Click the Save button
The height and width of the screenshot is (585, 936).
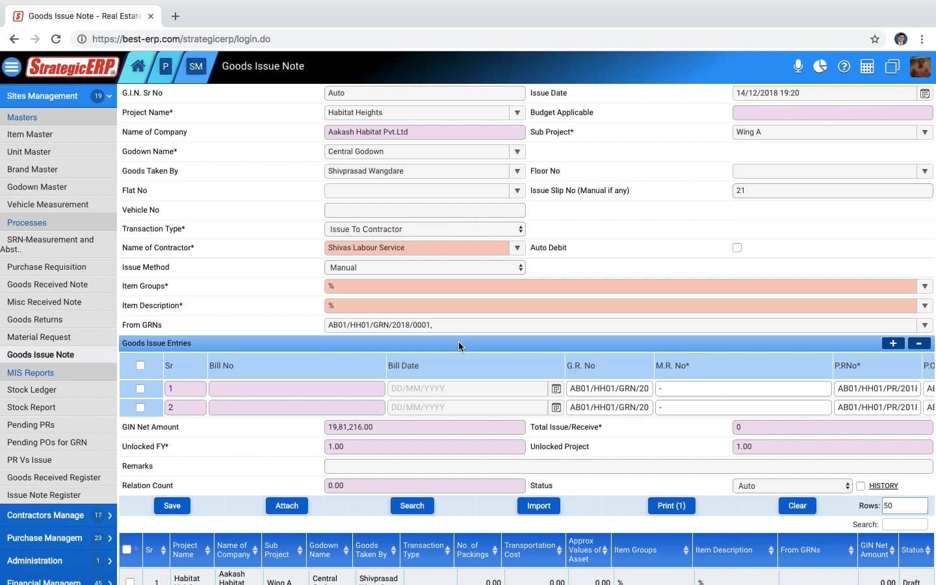coord(172,506)
